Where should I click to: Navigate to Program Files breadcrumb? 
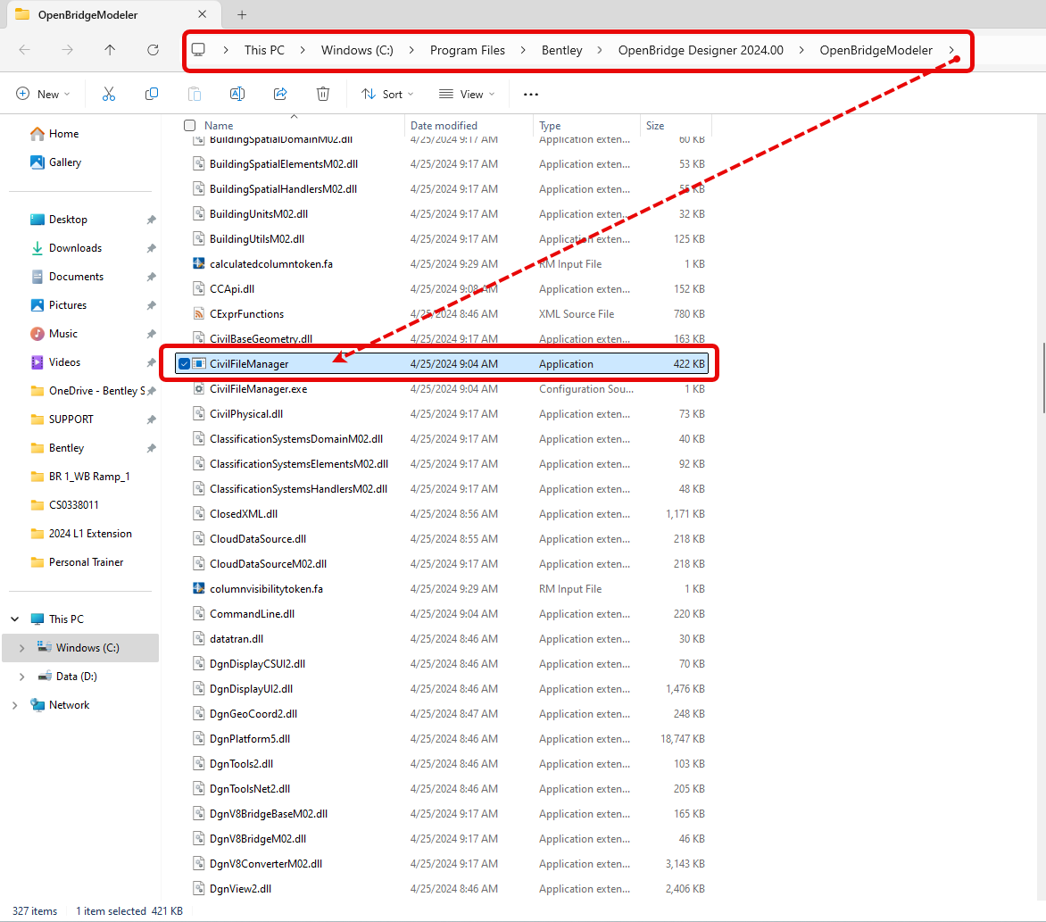point(467,50)
